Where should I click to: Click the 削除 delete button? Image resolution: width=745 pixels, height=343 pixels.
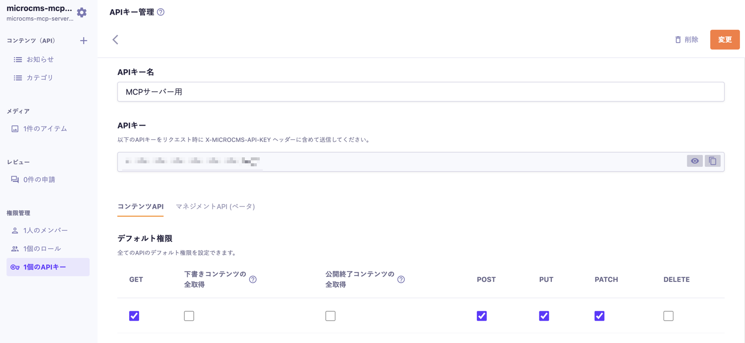pyautogui.click(x=686, y=40)
